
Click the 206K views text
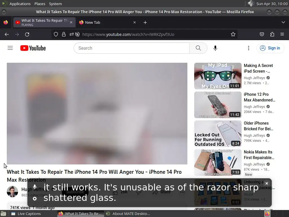coord(252,112)
